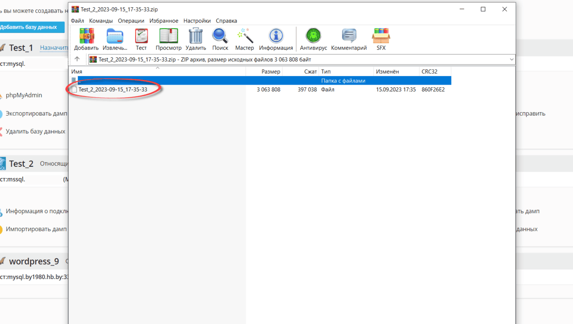Open the Просмотр (View) icon
This screenshot has width=573, height=324.
click(x=168, y=38)
